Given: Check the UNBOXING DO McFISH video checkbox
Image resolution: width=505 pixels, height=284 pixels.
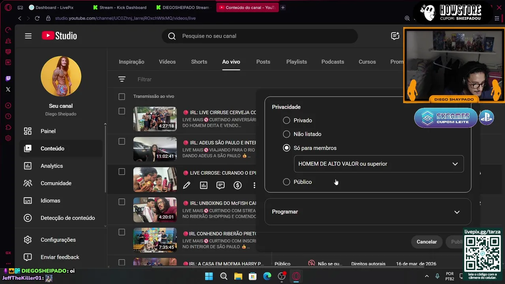Looking at the screenshot, I should tap(122, 202).
